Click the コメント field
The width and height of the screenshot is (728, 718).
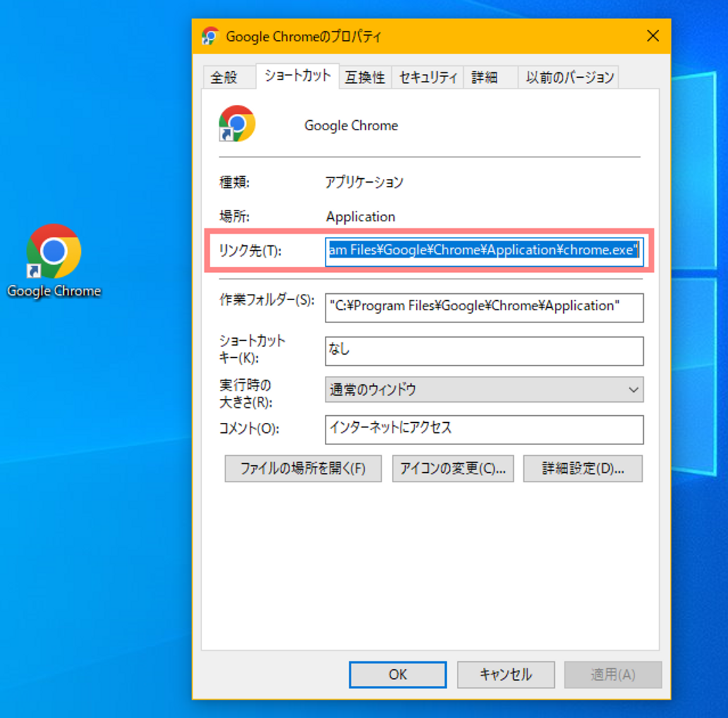pos(484,430)
